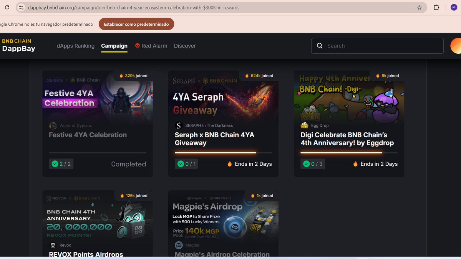Click the 624k joined badge text
Screen dimensions: 461x259
pyautogui.click(x=262, y=76)
